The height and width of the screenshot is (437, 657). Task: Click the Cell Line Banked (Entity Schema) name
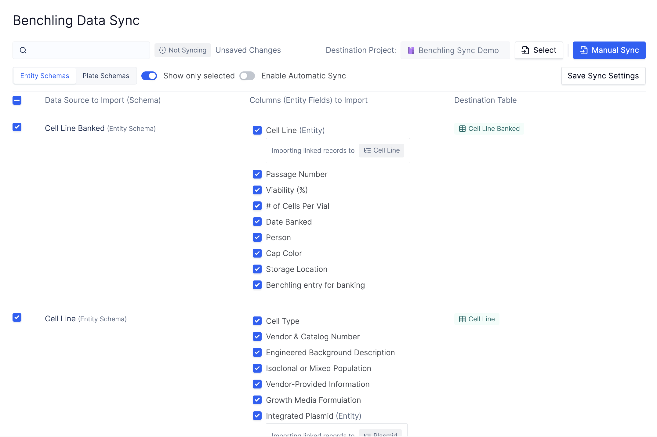click(x=100, y=128)
